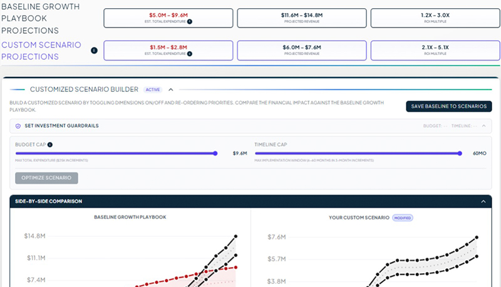
Task: Click the $14.8M axis label on baseline chart
Action: pos(35,236)
